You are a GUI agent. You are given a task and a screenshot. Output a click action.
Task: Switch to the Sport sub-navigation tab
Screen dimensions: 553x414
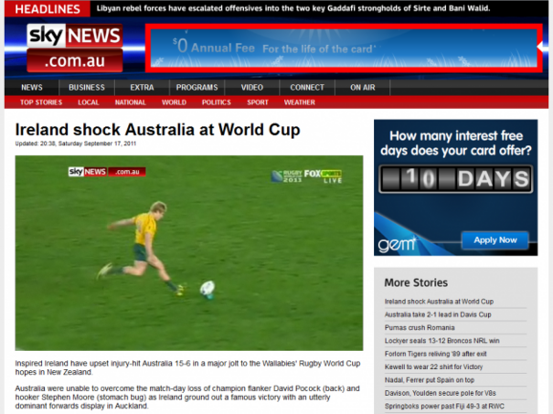coord(258,102)
